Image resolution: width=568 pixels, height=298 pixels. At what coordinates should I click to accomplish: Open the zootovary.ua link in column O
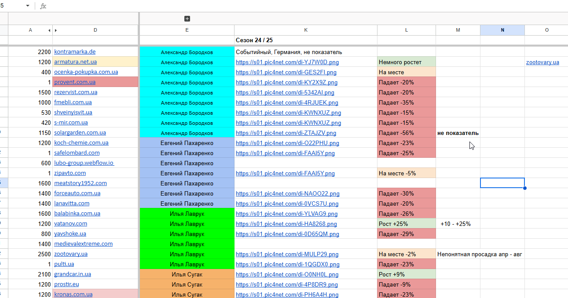(x=542, y=62)
